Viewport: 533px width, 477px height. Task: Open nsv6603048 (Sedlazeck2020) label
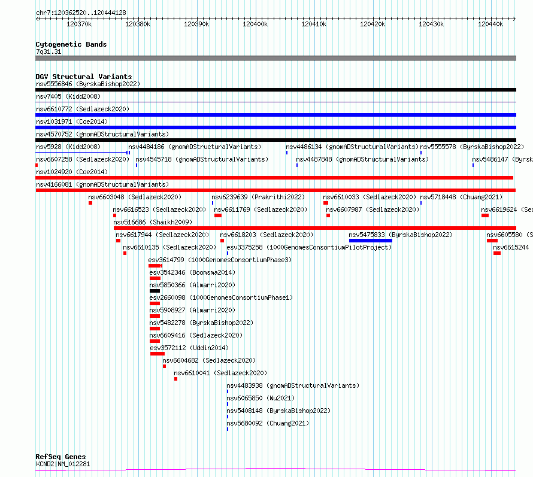coord(135,197)
